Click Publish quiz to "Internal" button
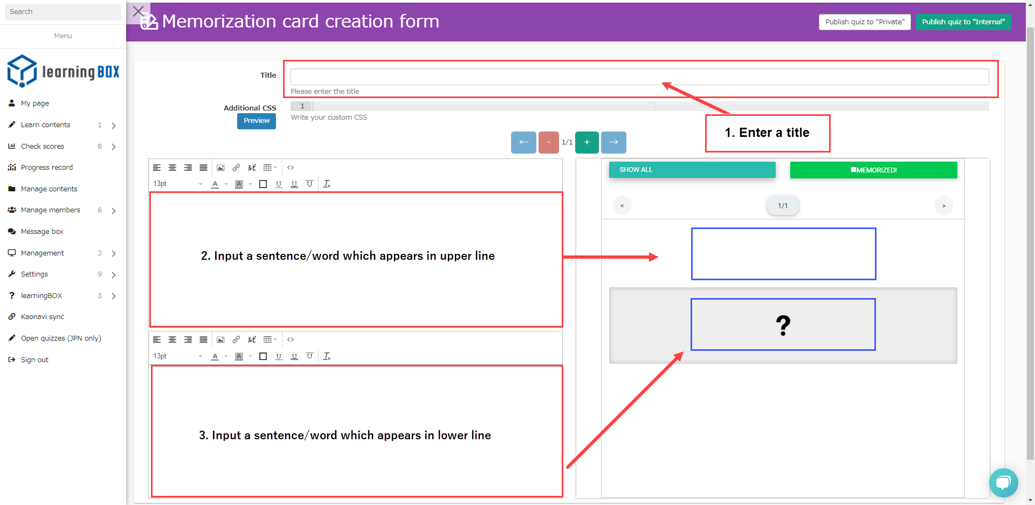The width and height of the screenshot is (1035, 505). 963,22
